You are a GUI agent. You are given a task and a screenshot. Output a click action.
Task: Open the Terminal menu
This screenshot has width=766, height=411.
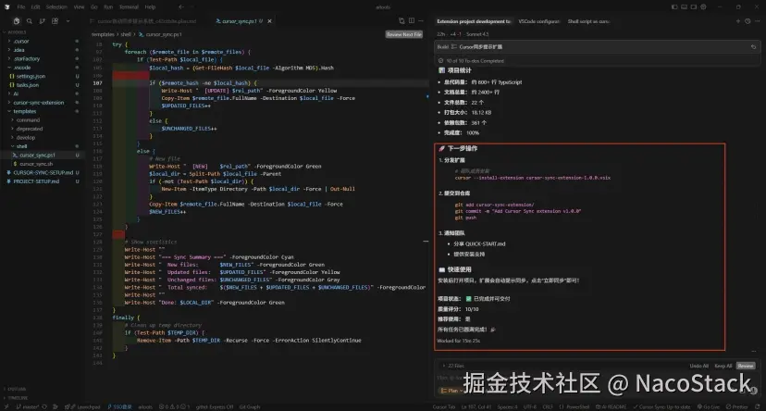point(129,6)
